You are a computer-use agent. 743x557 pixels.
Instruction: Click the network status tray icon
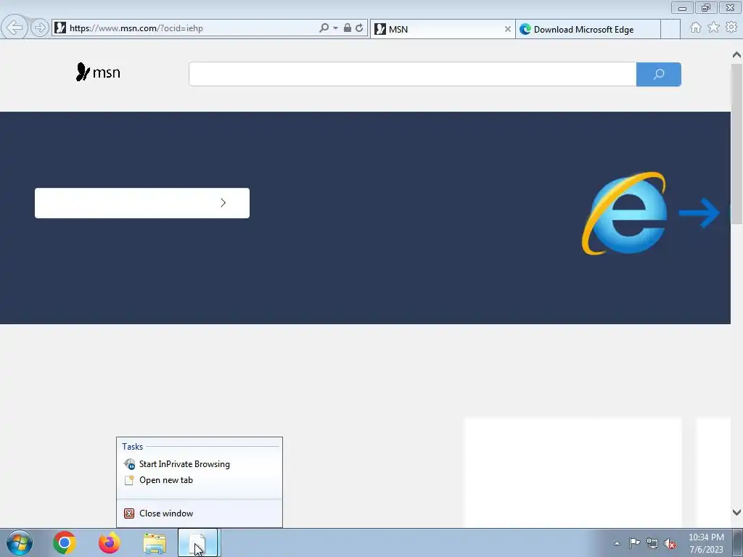[x=652, y=544]
